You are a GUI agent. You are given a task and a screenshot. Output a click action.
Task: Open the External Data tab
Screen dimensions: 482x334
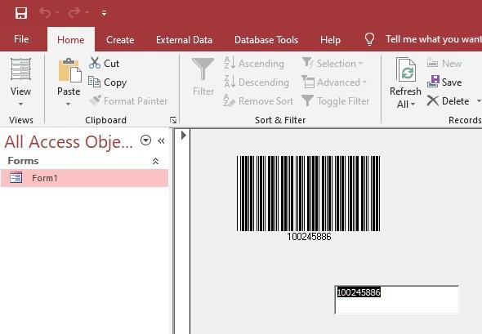(184, 40)
